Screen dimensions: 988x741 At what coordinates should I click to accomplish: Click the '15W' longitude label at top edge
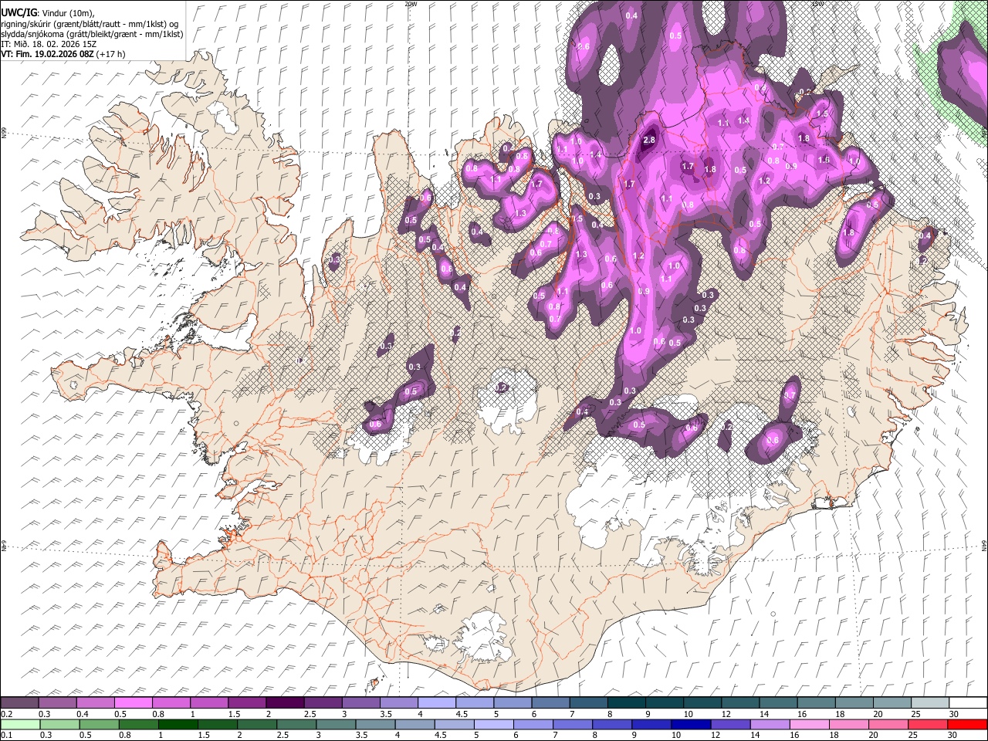pyautogui.click(x=817, y=4)
